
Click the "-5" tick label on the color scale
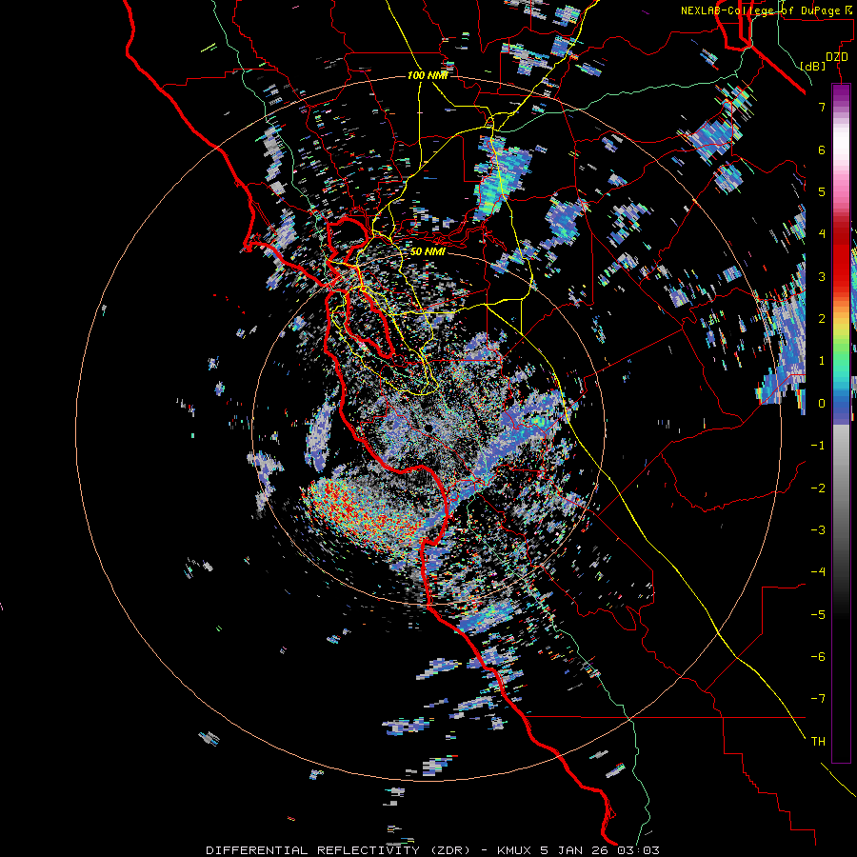(x=818, y=615)
